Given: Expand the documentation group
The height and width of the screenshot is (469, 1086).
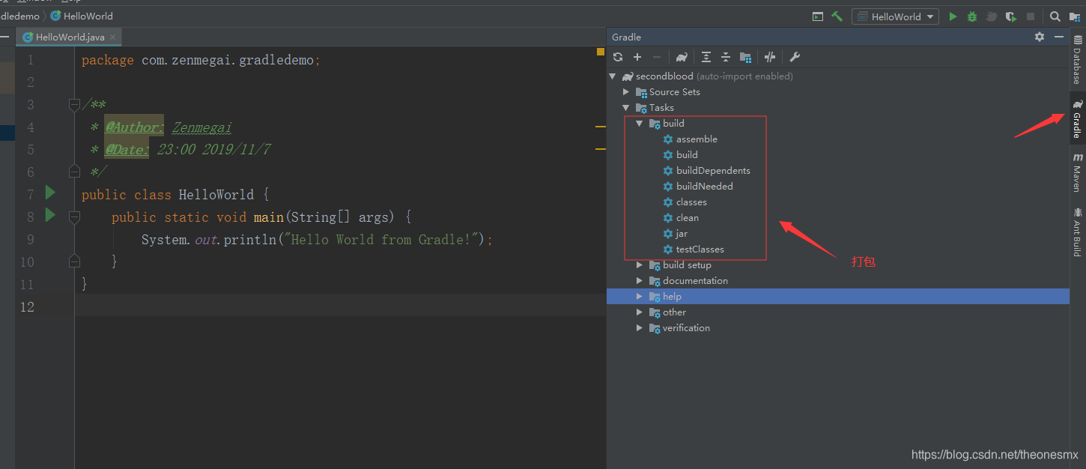Looking at the screenshot, I should 640,281.
